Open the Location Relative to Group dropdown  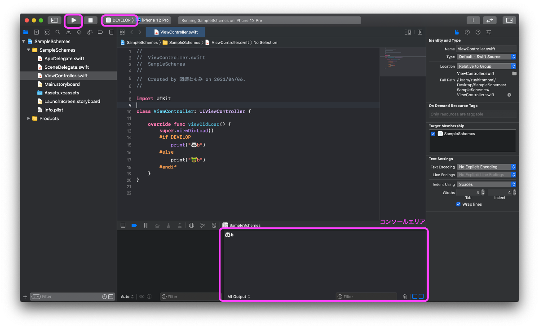pos(486,66)
